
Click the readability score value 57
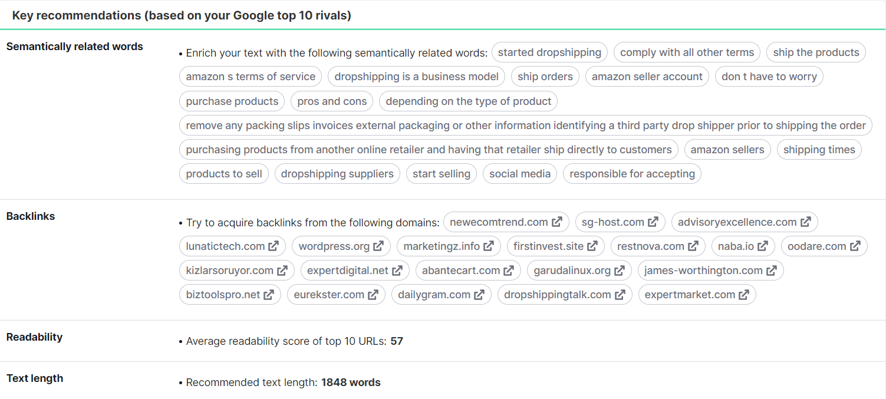coord(397,341)
